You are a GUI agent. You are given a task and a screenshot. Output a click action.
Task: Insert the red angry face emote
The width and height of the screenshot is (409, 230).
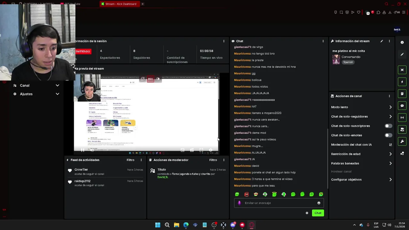pos(246,194)
